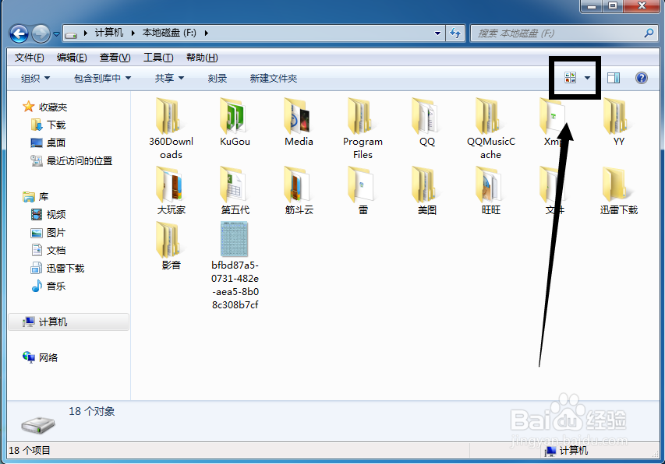This screenshot has height=464, width=665.
Task: Select the YY folder
Action: tap(619, 122)
